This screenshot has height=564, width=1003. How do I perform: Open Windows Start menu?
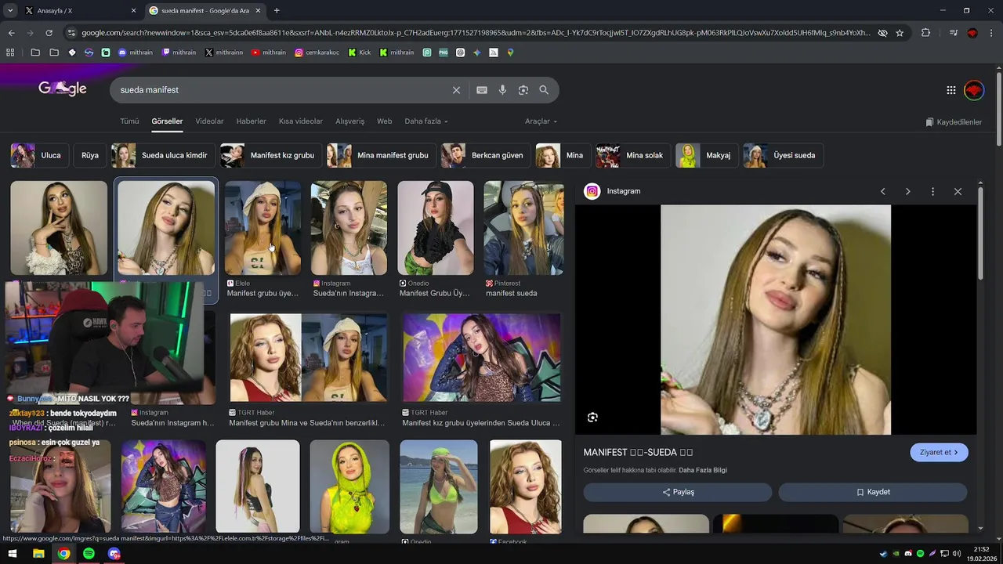point(13,554)
